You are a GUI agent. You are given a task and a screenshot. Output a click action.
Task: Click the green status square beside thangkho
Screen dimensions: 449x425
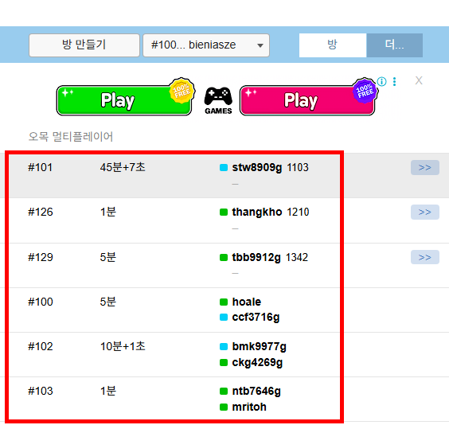(x=224, y=212)
